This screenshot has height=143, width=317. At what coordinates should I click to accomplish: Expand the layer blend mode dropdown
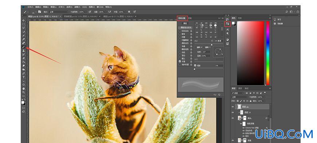click(x=238, y=97)
